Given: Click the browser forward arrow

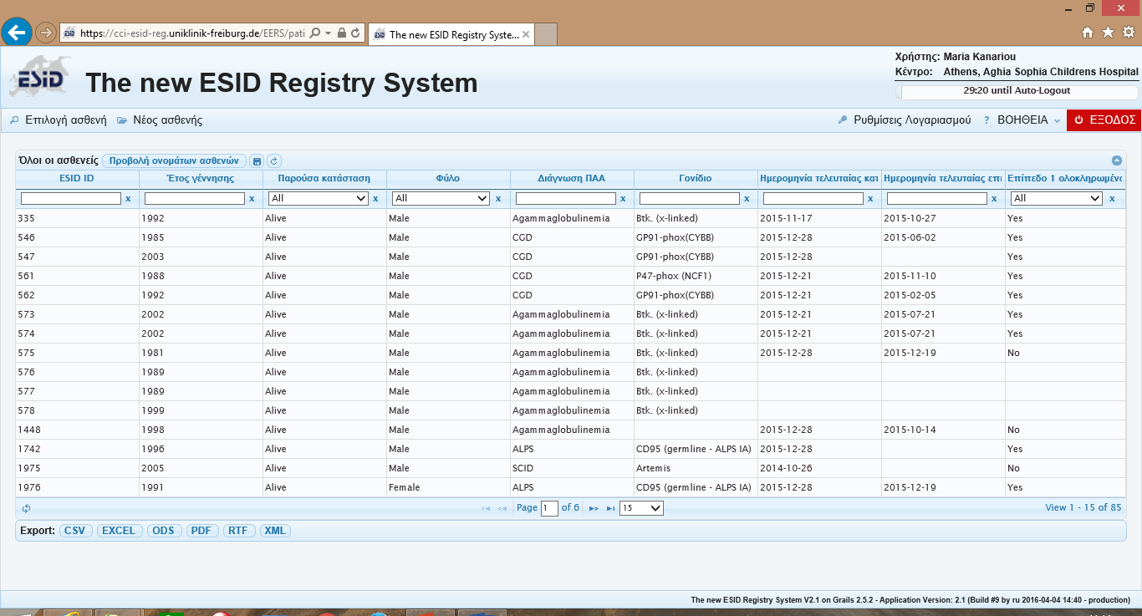Looking at the screenshot, I should pos(45,33).
